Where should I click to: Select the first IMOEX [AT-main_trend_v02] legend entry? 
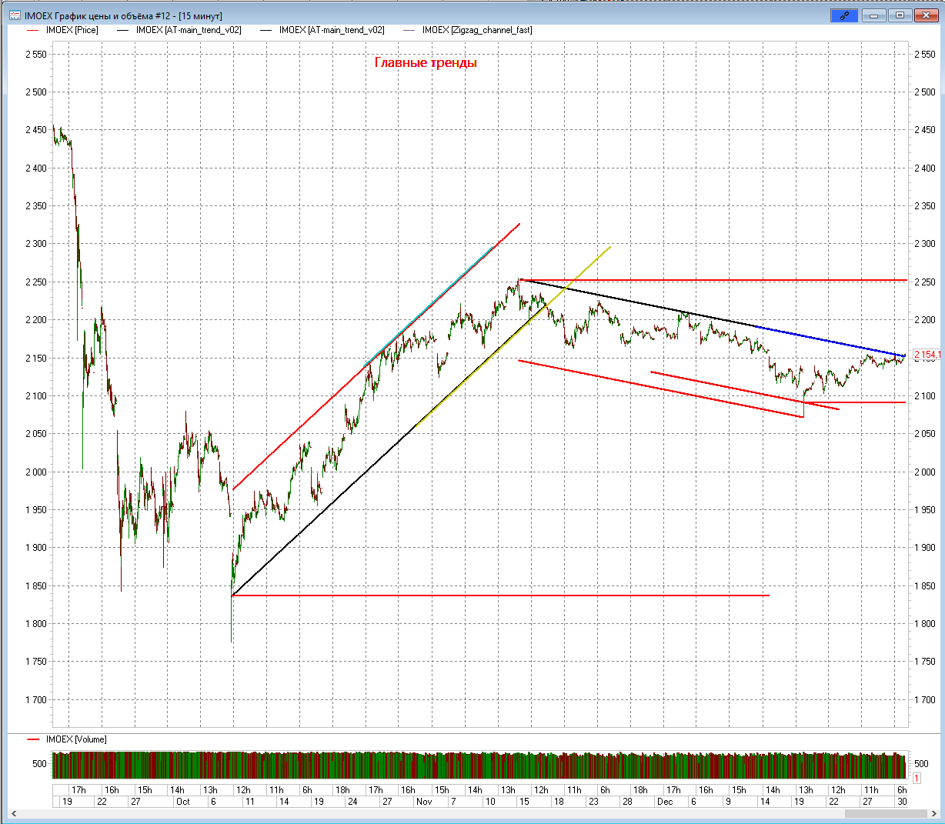[188, 31]
